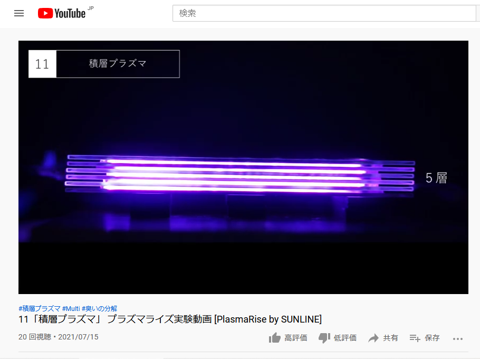The height and width of the screenshot is (359, 480).
Task: Click the 高評価 label
Action: coord(296,338)
